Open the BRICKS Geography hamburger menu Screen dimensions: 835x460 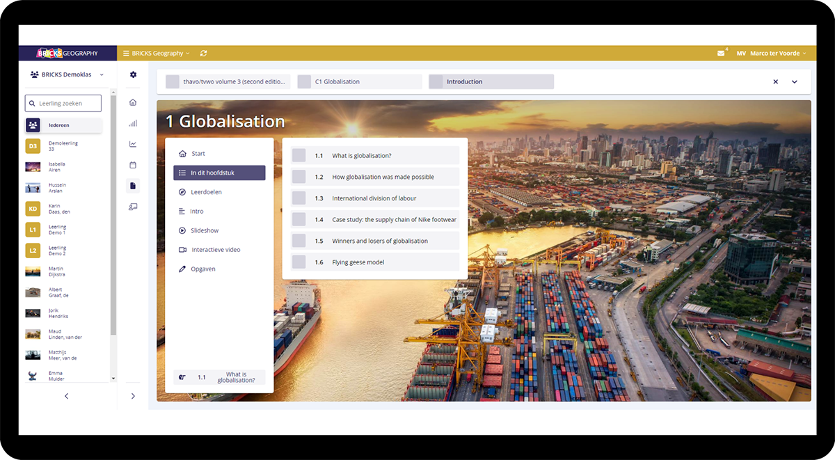click(x=153, y=53)
